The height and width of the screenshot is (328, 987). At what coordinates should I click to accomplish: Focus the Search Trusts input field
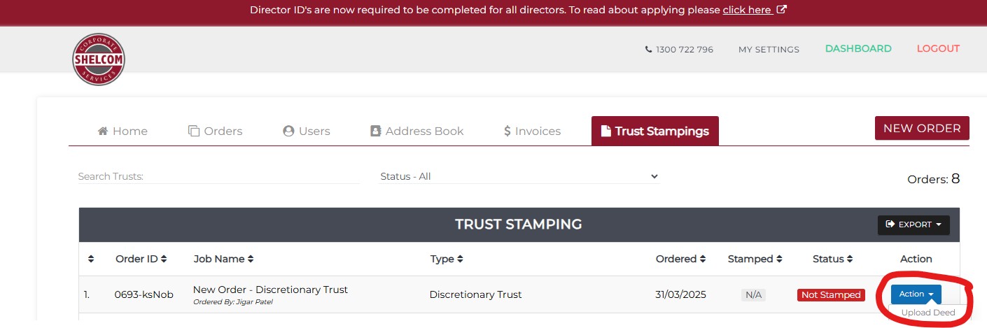click(x=218, y=176)
